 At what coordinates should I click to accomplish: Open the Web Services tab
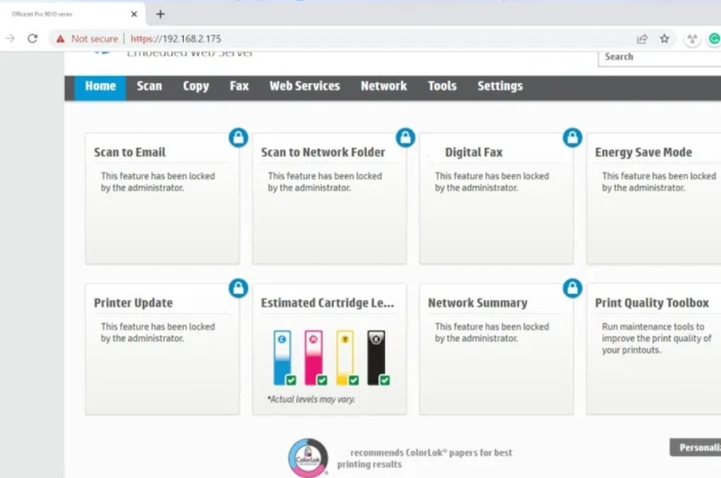tap(305, 87)
